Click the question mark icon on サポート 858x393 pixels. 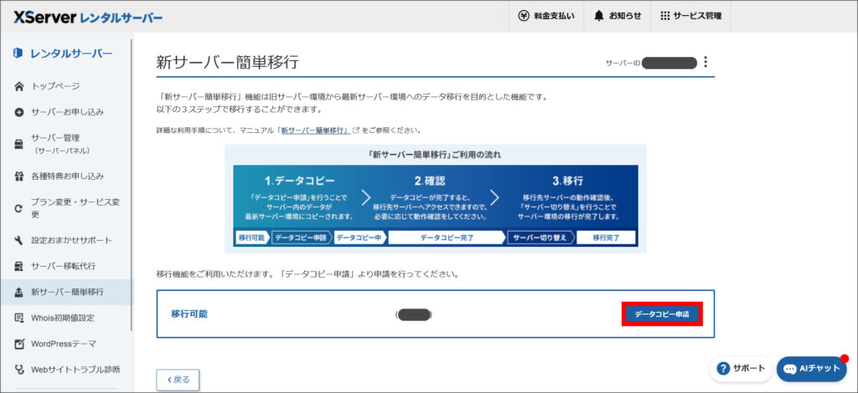coord(723,369)
